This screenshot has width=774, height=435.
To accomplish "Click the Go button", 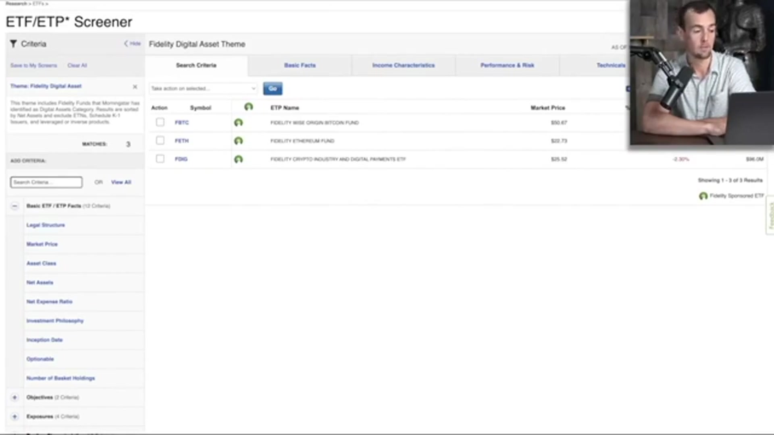I will click(x=273, y=89).
